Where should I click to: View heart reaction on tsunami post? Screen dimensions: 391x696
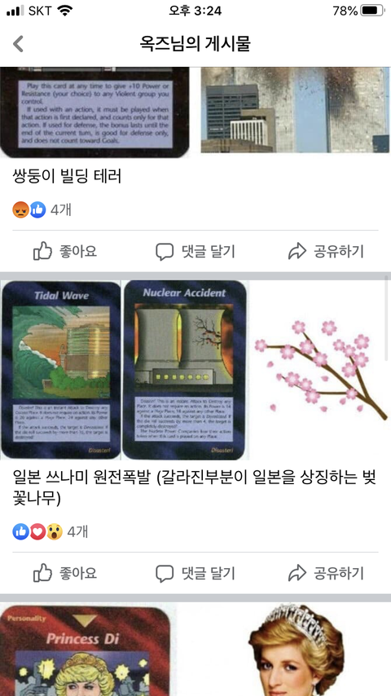click(x=37, y=531)
